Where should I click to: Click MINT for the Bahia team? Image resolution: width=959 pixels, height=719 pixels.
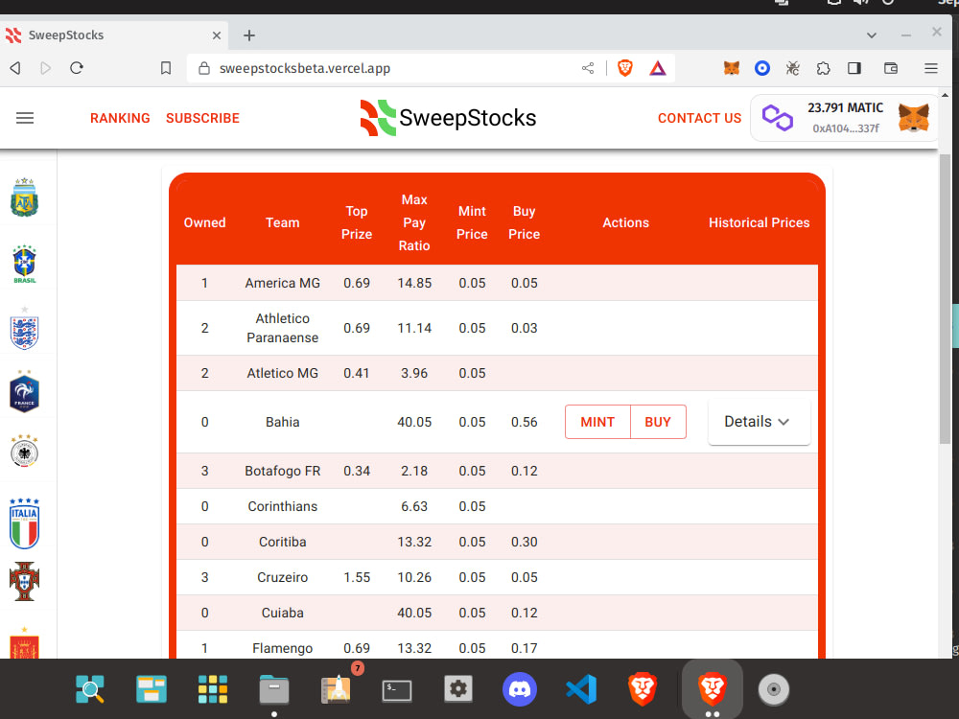click(x=597, y=421)
